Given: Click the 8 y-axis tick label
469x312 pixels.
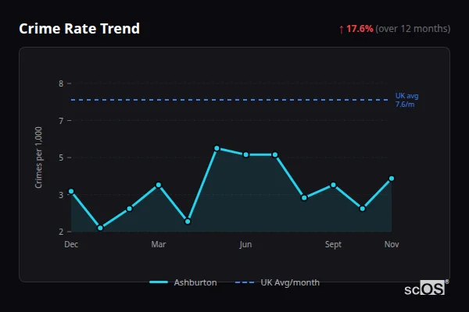Looking at the screenshot, I should (x=61, y=83).
